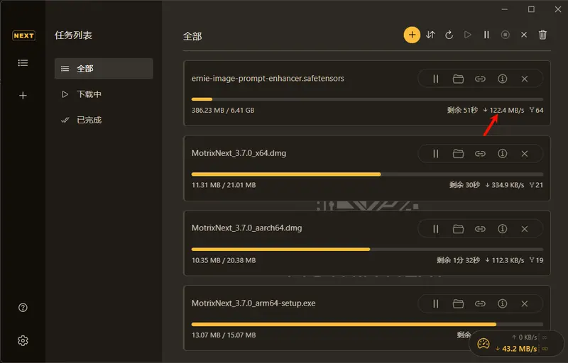Refresh the task list from top toolbar

tap(449, 35)
